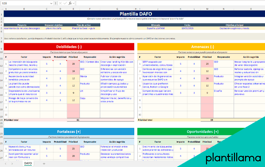
Task: Select the 'Plantilla Excel + guía' cell
Action: (83, 28)
